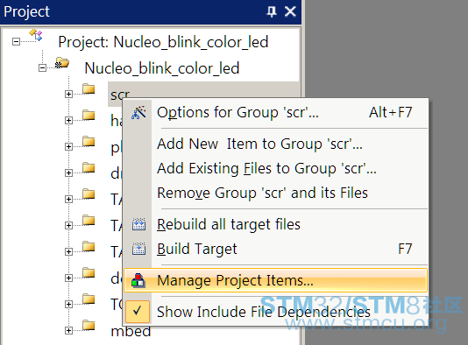Choose Add Existing Files to Group 'scr'

tap(276, 168)
